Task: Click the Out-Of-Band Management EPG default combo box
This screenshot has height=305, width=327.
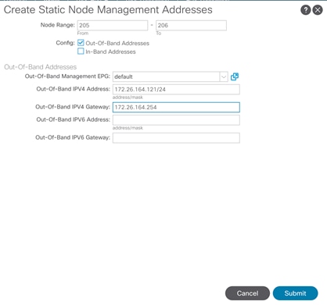Action: point(171,76)
